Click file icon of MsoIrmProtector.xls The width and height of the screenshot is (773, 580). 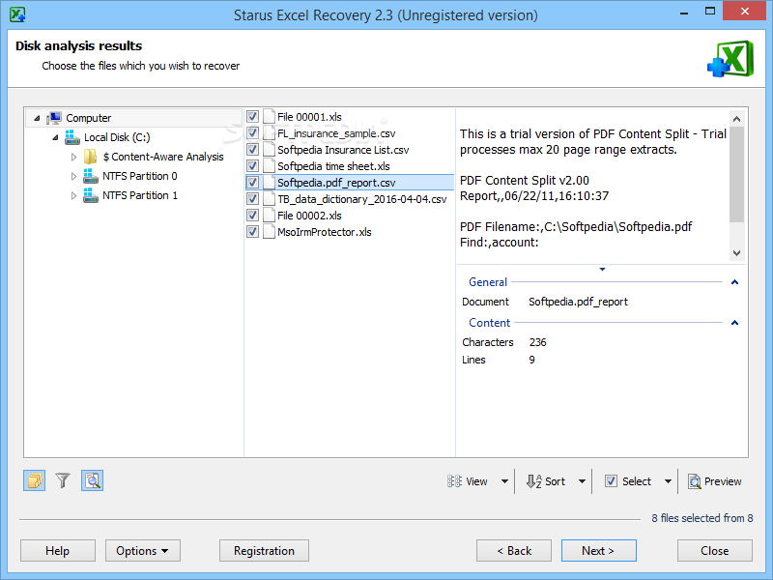pyautogui.click(x=269, y=232)
